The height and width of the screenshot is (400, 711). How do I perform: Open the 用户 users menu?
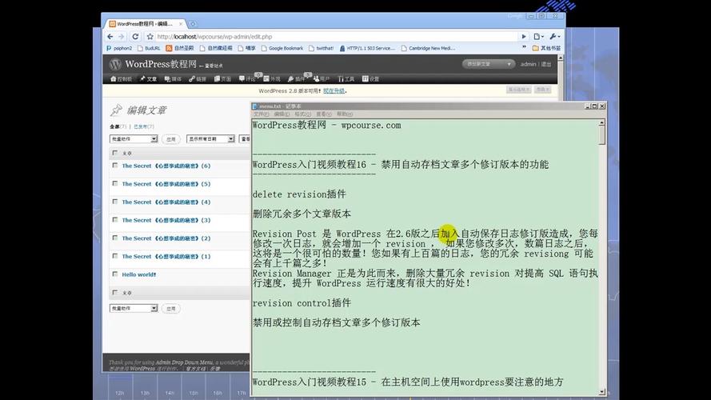coord(322,79)
